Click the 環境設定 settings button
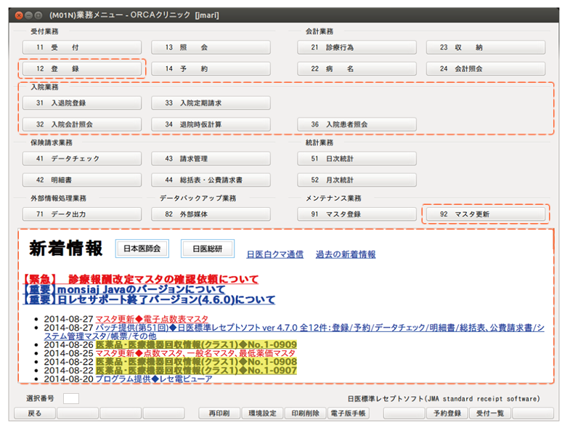 [x=261, y=413]
